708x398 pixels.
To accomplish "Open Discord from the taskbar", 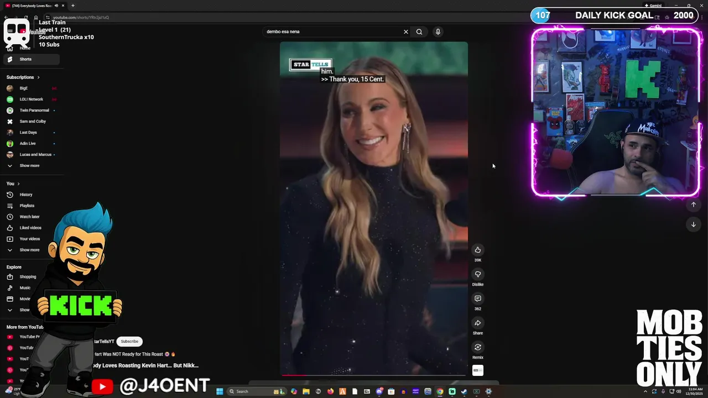I will (379, 391).
